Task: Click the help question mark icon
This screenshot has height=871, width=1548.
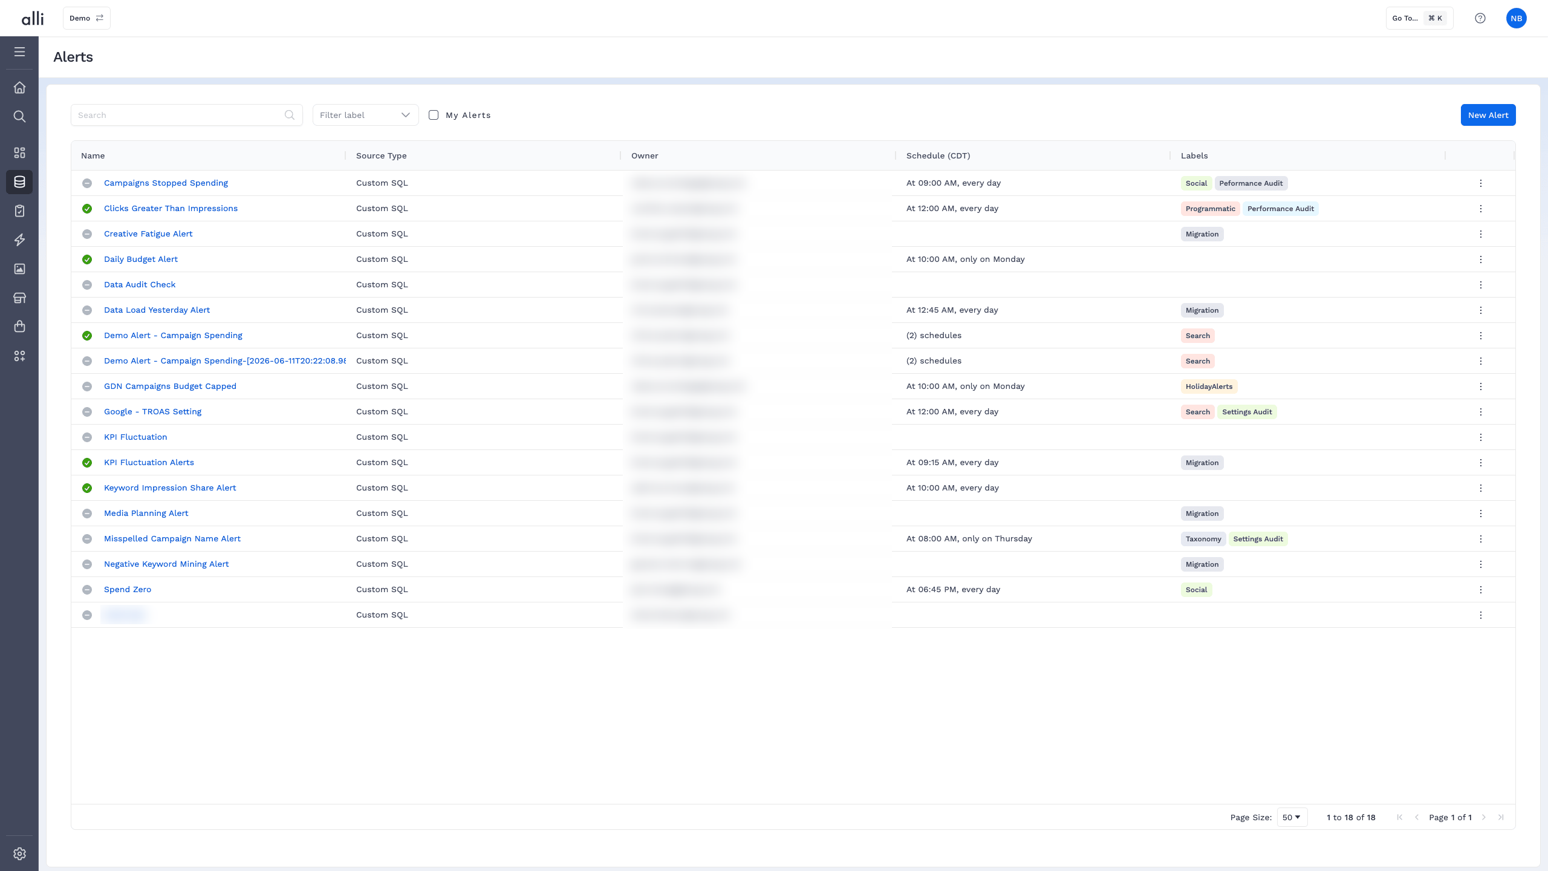Action: (x=1480, y=18)
